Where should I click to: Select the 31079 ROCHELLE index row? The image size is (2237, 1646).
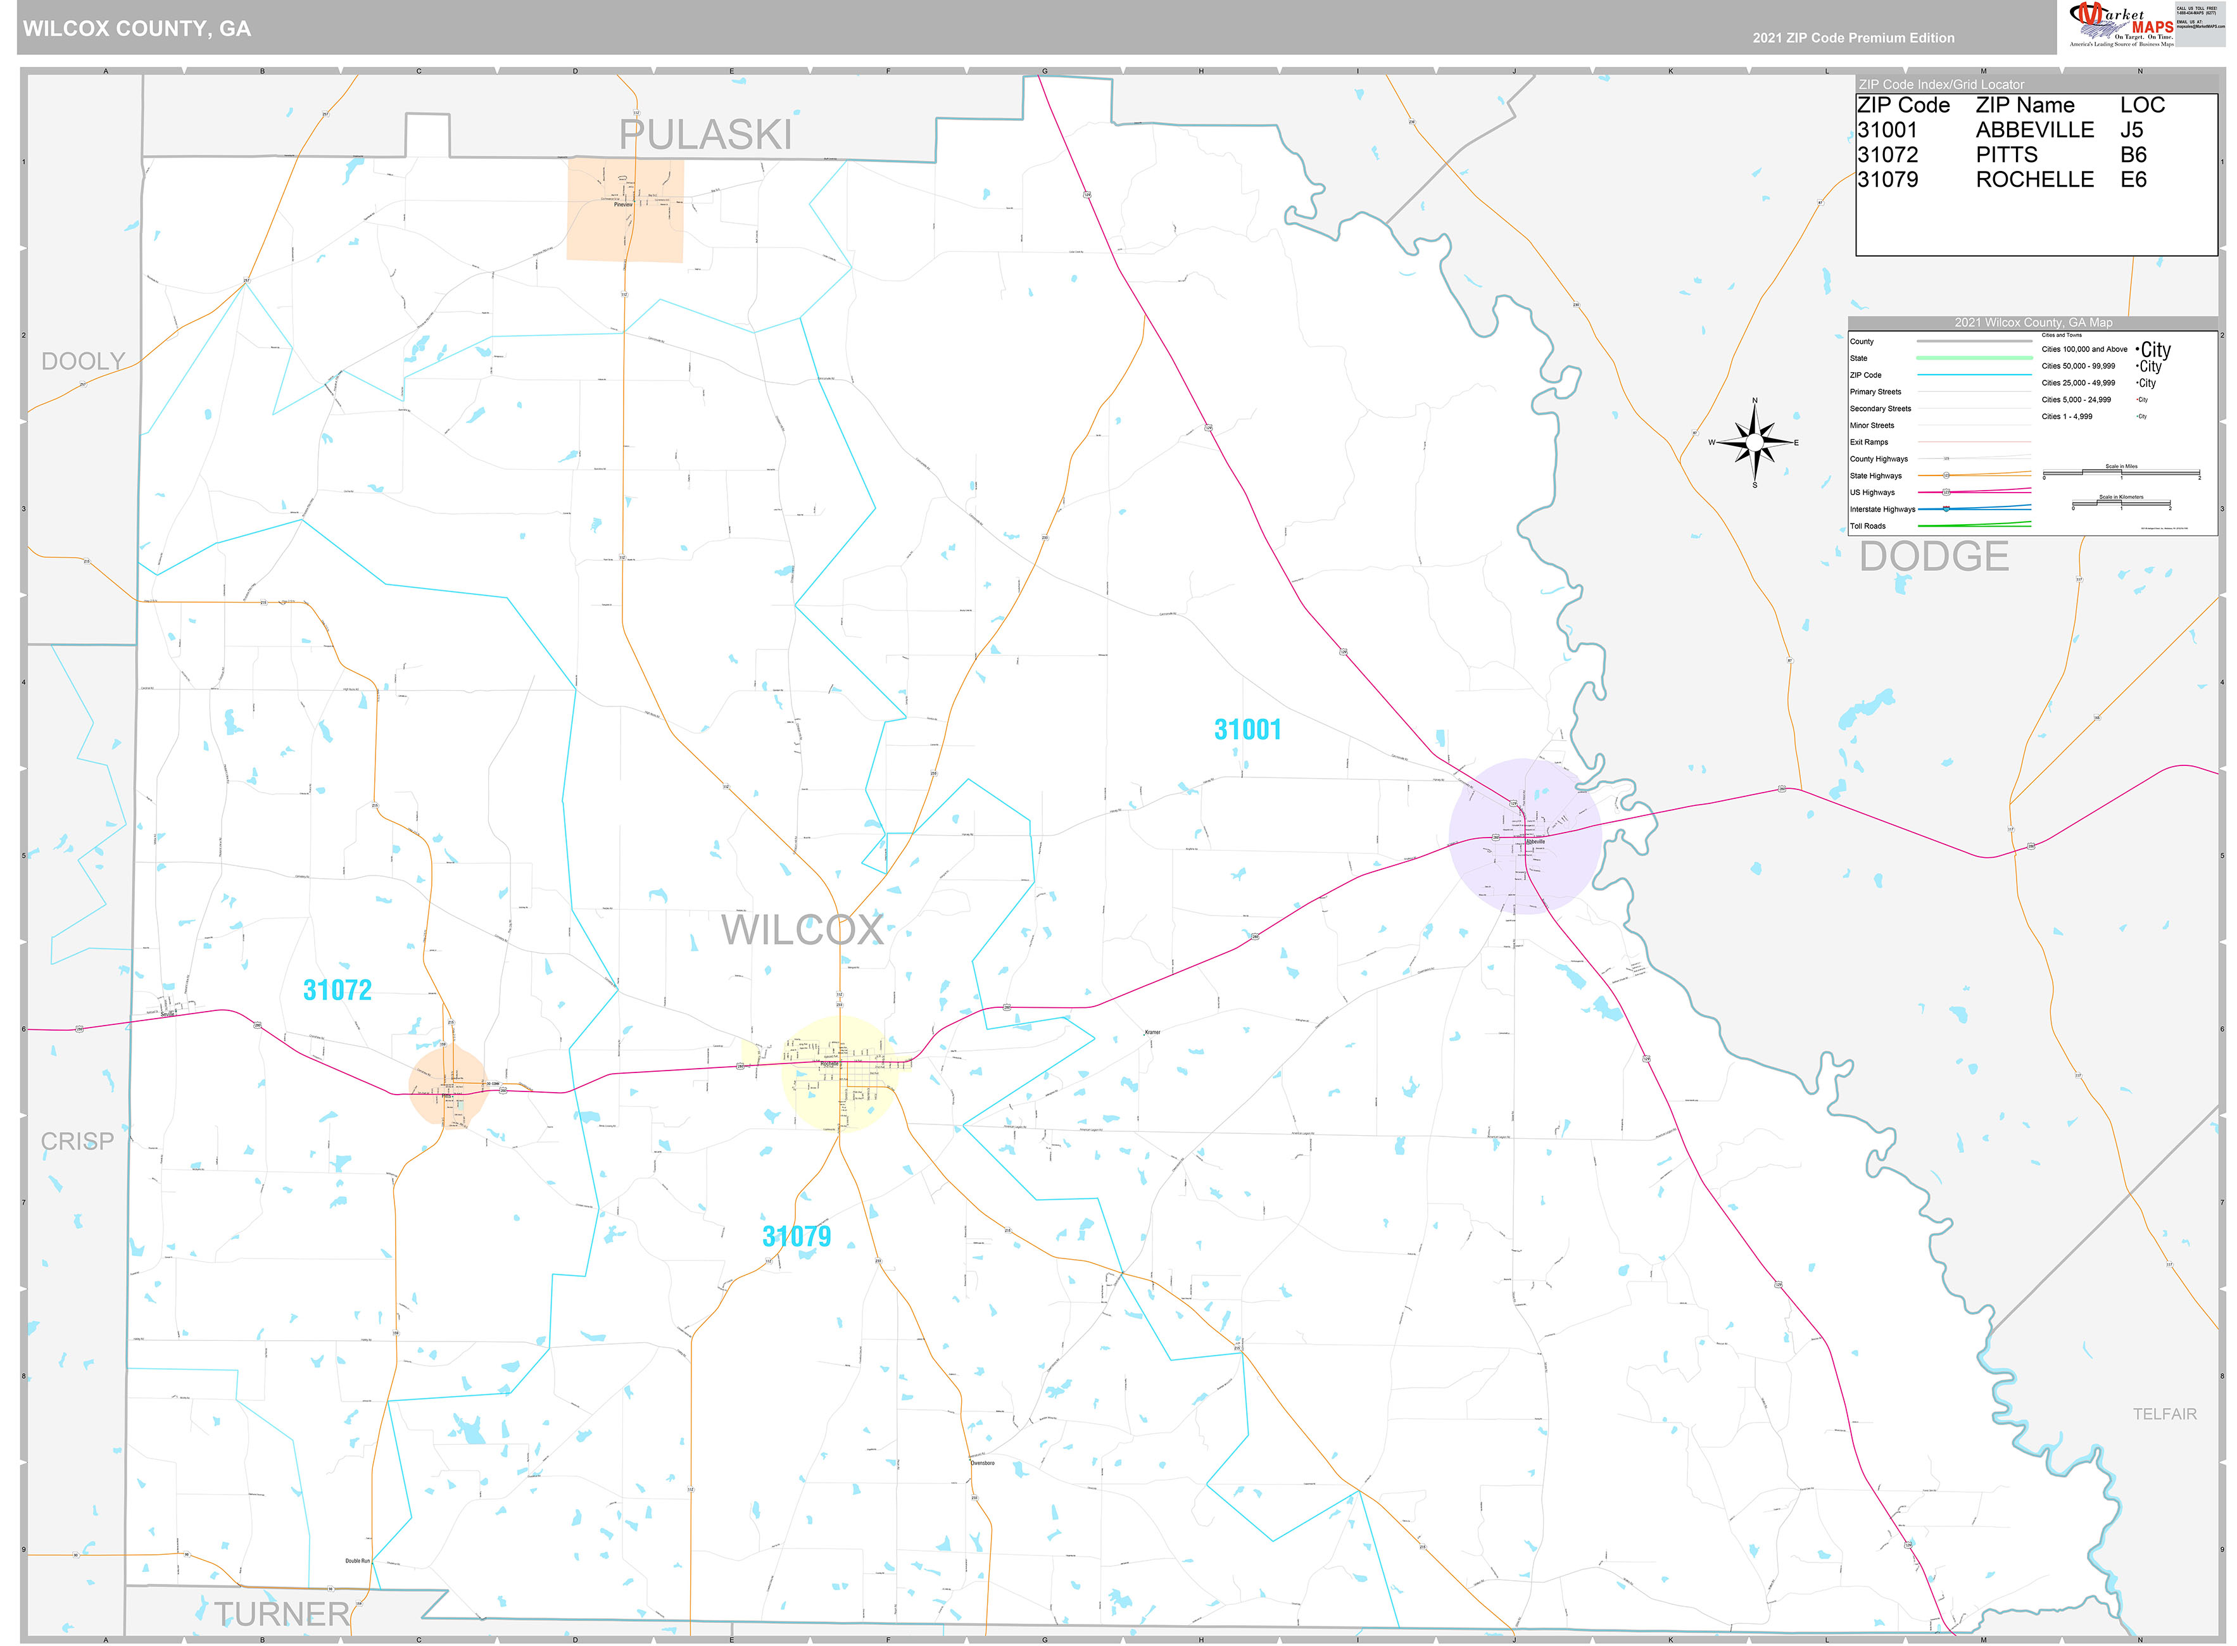(2003, 180)
